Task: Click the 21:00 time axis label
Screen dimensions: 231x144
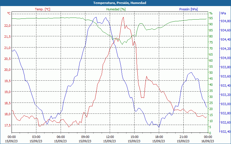Action: (x=183, y=137)
